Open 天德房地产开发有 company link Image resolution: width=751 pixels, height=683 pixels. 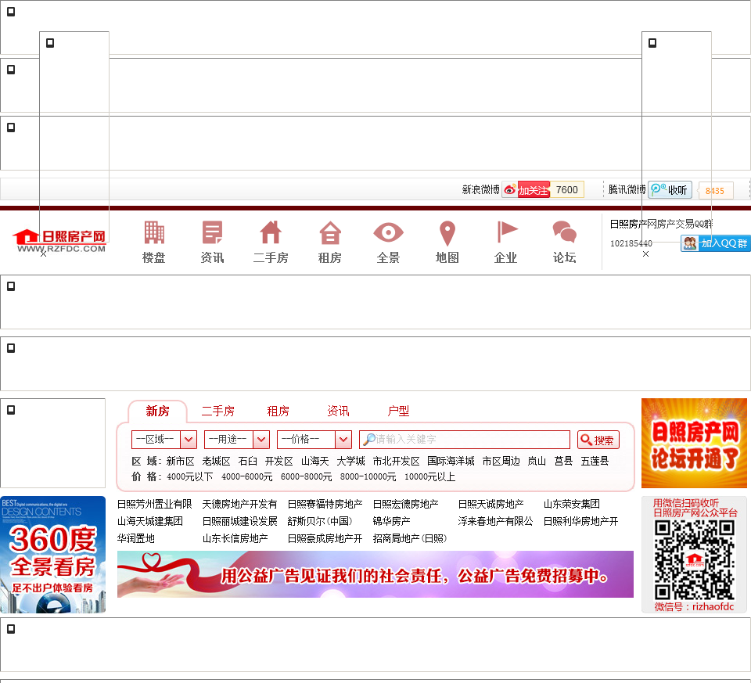[240, 505]
